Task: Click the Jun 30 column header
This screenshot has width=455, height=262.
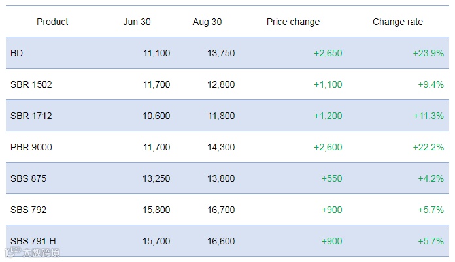Action: point(137,22)
